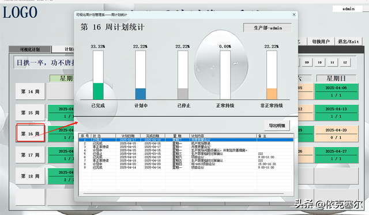Open the 2025-04-20 Sunday plan cell

[x=336, y=134]
